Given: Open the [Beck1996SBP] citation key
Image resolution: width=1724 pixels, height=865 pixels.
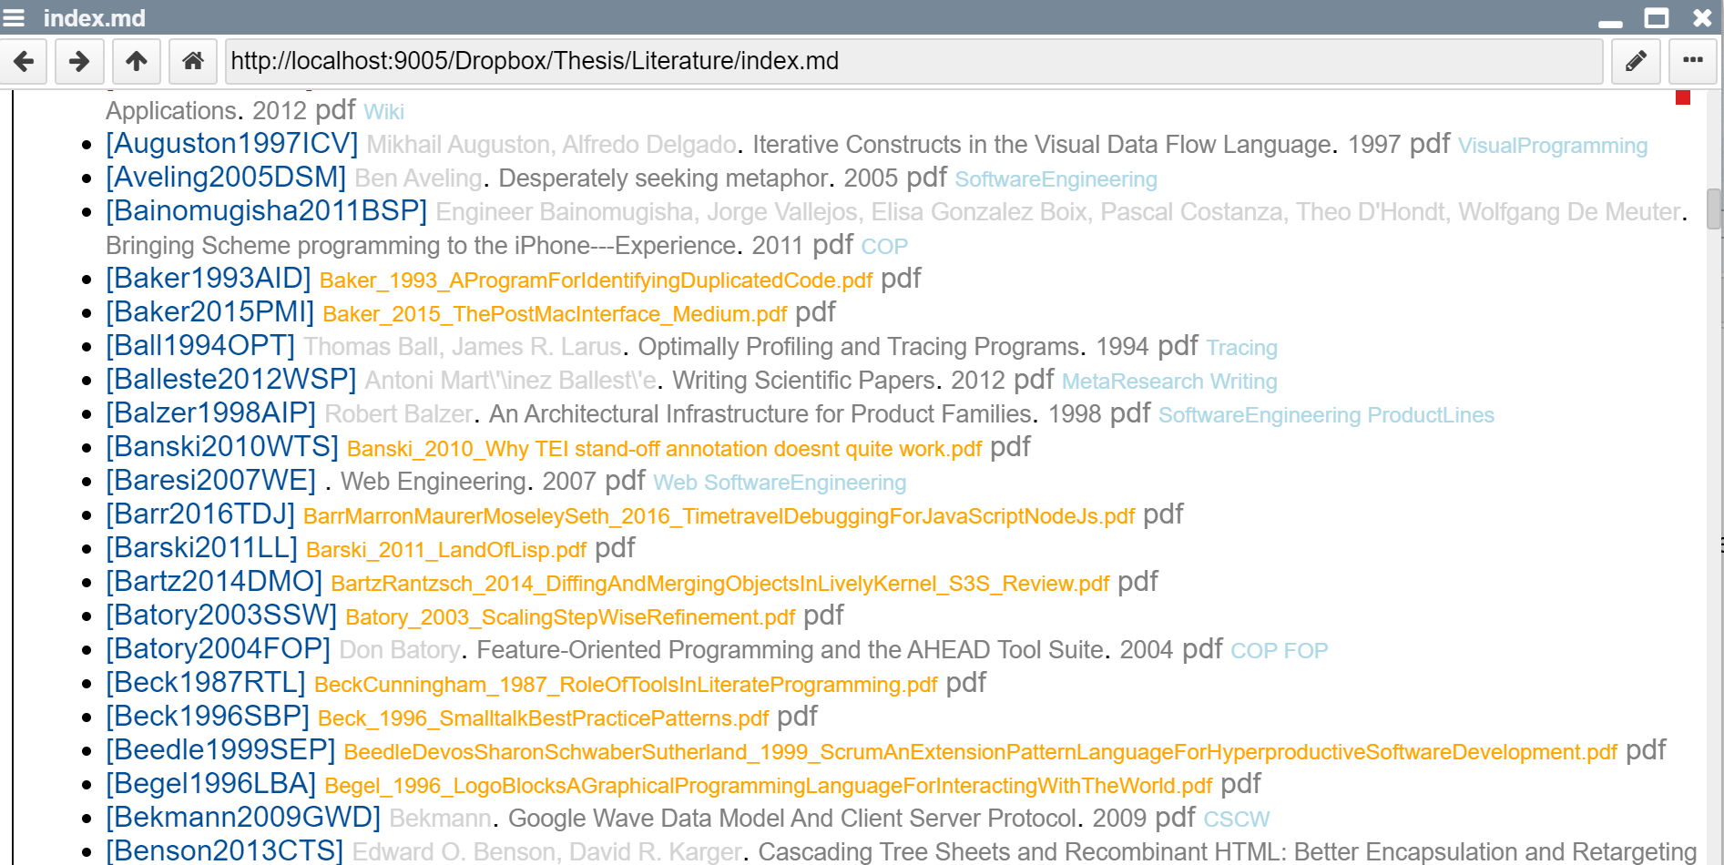Looking at the screenshot, I should coord(208,717).
